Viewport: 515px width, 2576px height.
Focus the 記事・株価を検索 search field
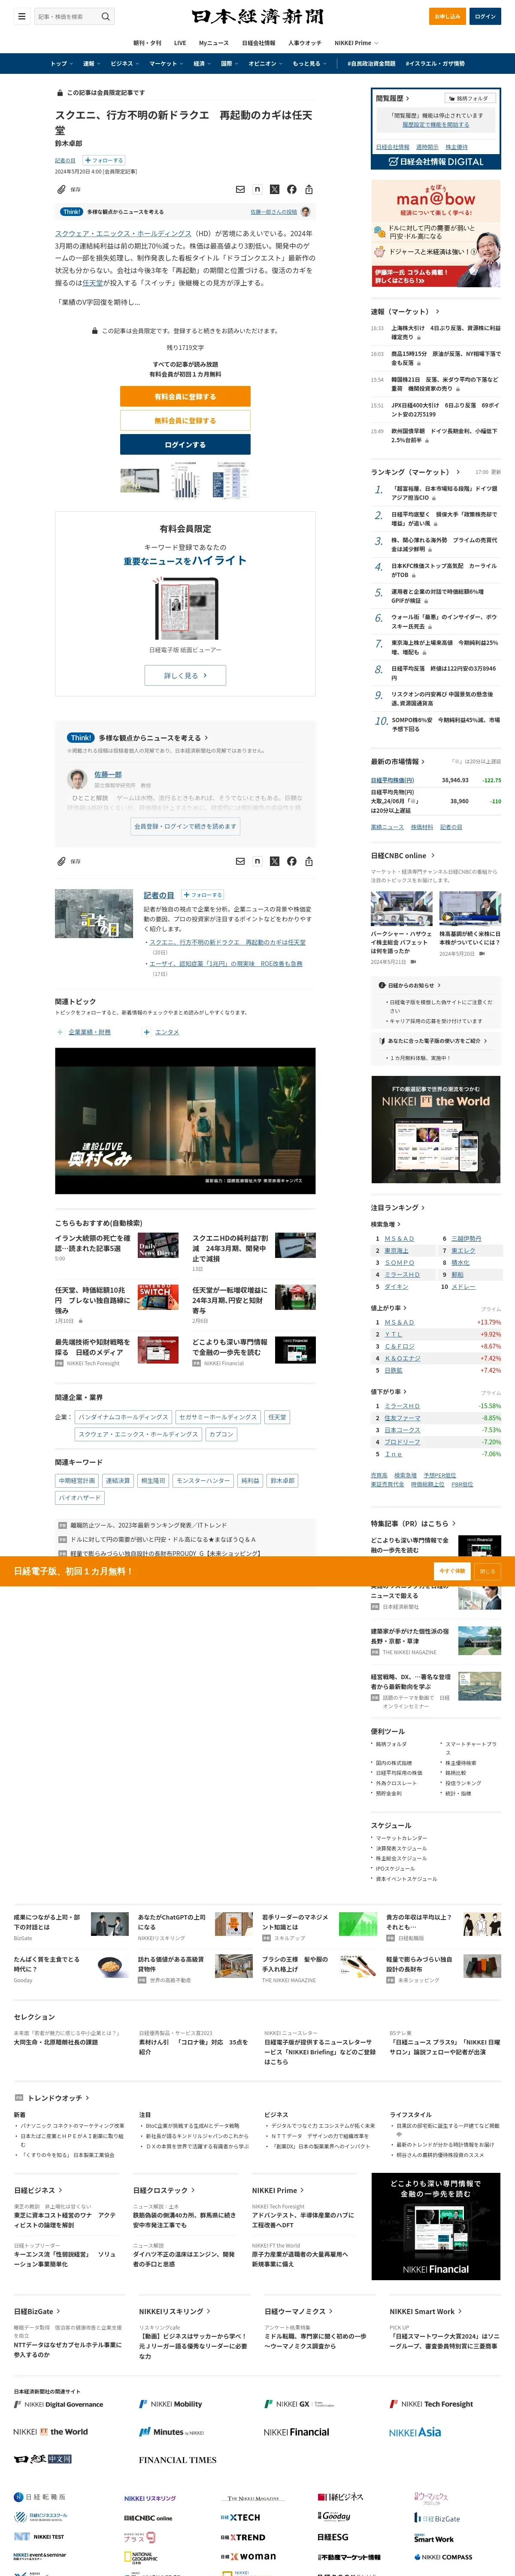coord(66,16)
